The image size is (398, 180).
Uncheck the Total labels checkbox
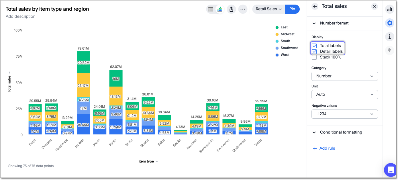tap(314, 46)
